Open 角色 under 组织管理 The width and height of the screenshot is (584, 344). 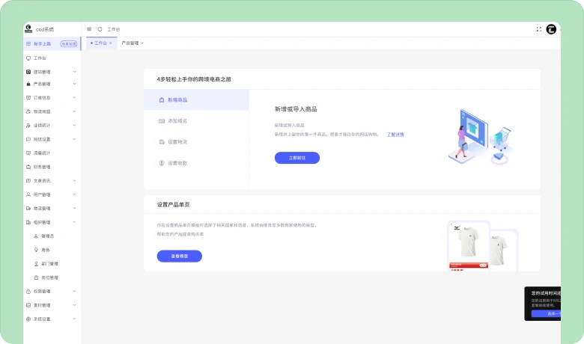point(45,250)
